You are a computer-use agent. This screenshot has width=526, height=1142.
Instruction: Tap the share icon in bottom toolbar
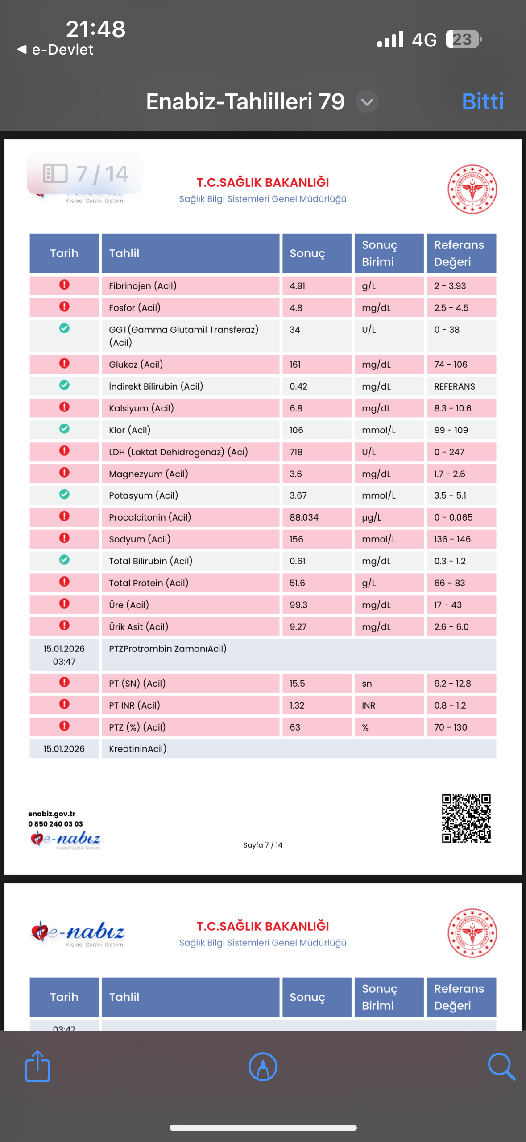click(x=37, y=1066)
